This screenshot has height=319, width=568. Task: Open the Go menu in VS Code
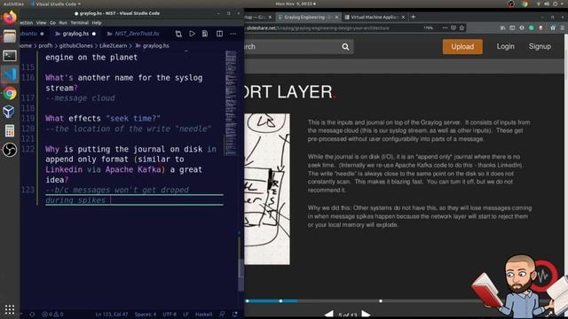(x=53, y=23)
